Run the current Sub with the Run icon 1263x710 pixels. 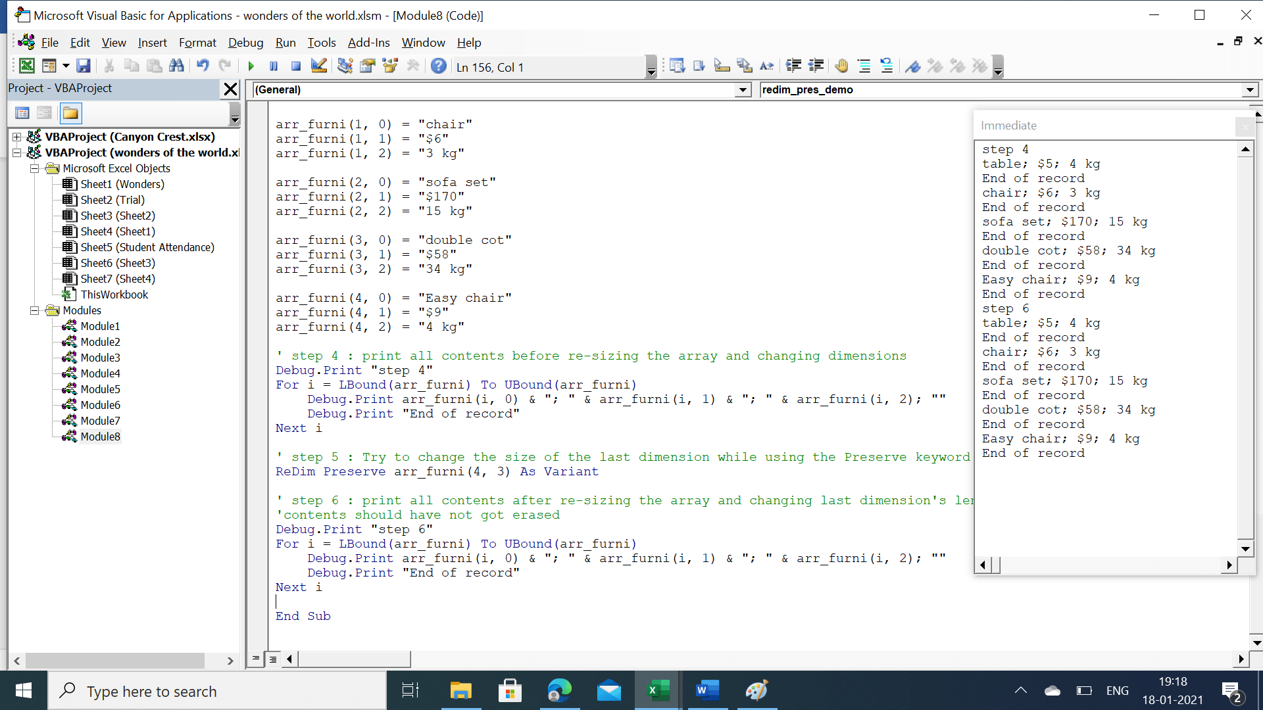[251, 66]
